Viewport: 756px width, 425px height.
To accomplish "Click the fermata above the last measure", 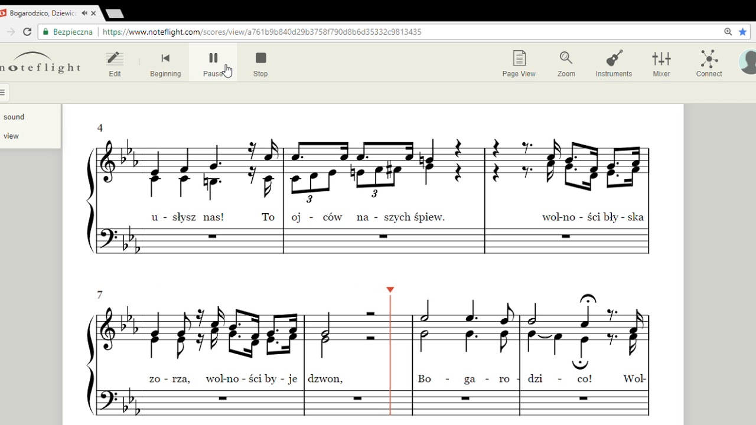I will point(587,299).
